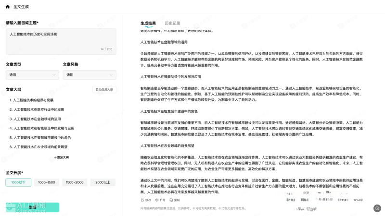Viewport: 385px width, 216px height.
Task: Select outline item 3 about 金融领域
Action: click(x=35, y=119)
